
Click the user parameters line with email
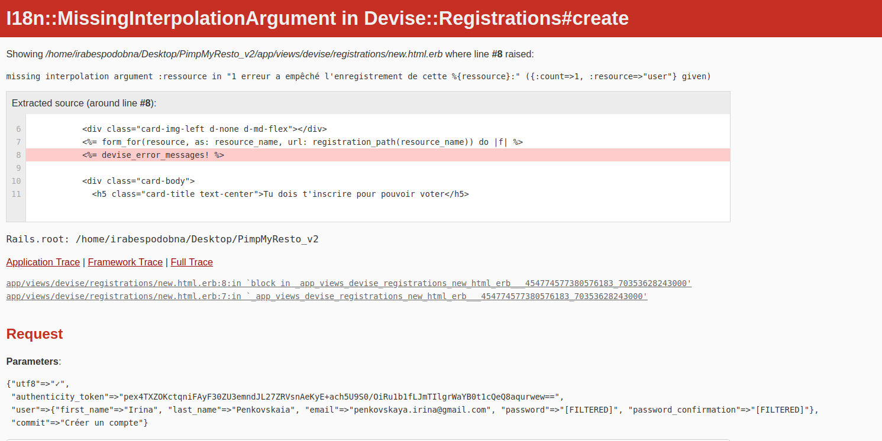pyautogui.click(x=415, y=410)
